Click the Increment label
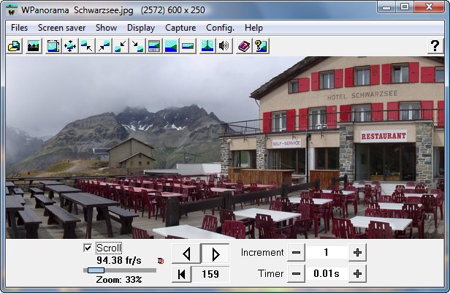450x293 pixels. (x=262, y=253)
